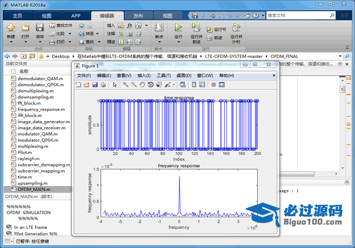Image resolution: width=355 pixels, height=248 pixels.
Task: Select the Zoom Out tool in Figure 1
Action: [x=134, y=85]
